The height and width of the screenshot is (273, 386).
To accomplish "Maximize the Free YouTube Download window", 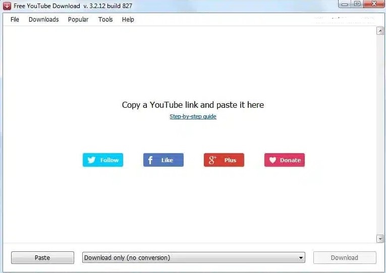I will click(x=357, y=4).
